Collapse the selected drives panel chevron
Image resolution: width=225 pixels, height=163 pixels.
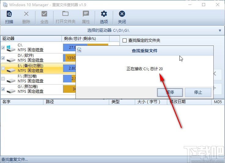click(220, 30)
